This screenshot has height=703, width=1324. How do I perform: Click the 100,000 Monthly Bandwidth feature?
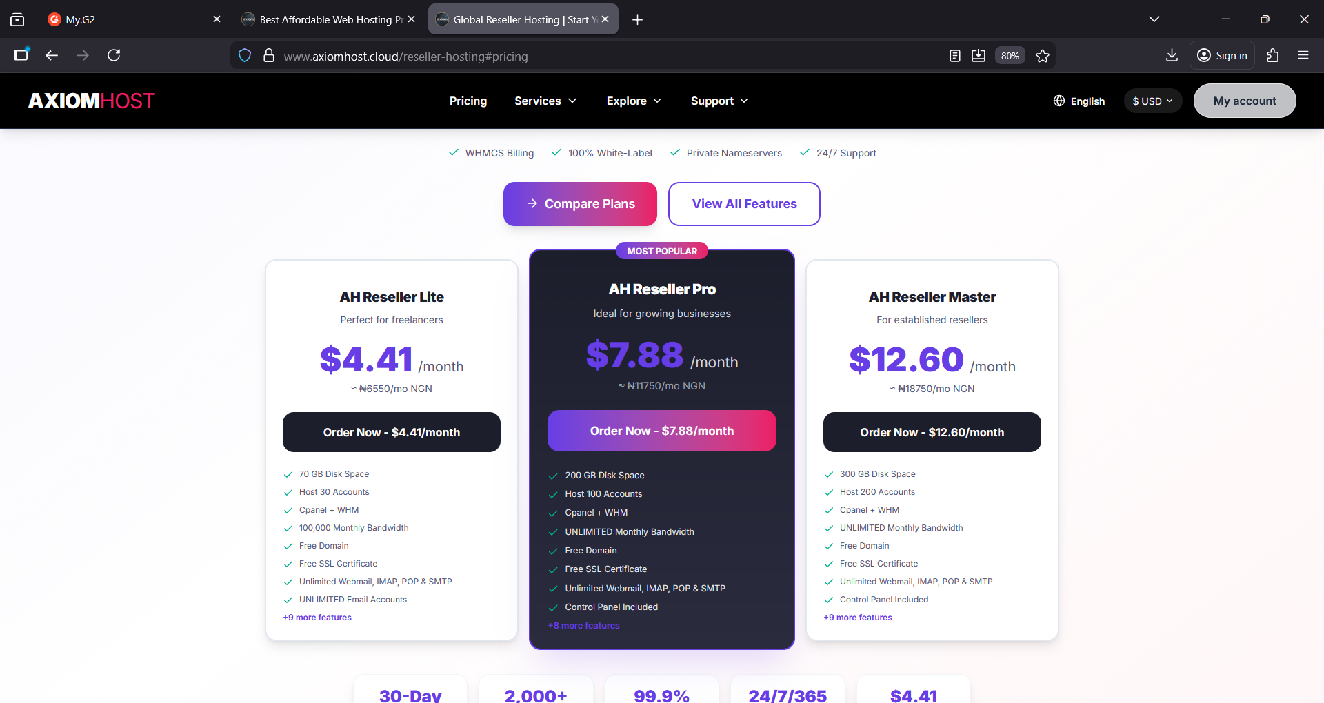coord(354,528)
